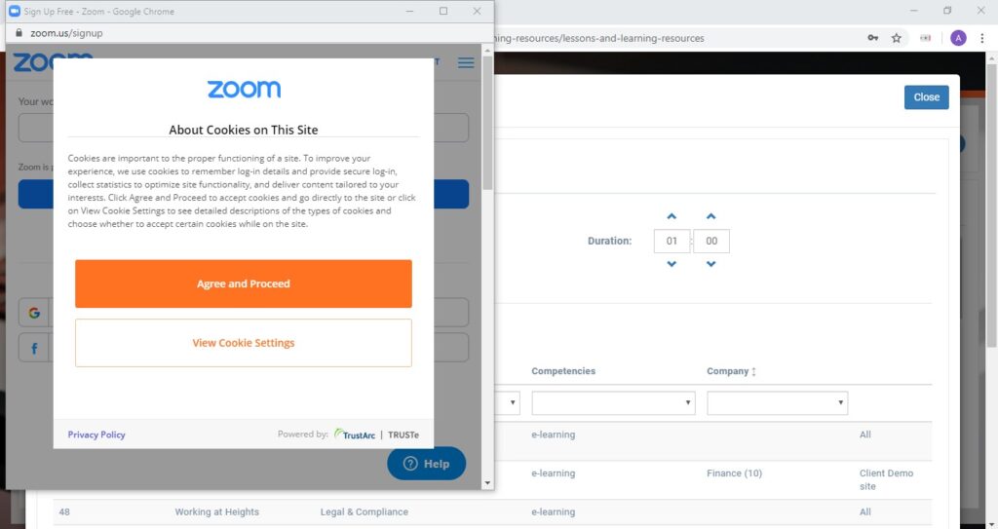Click the password key icon in Chrome toolbar

[x=872, y=38]
